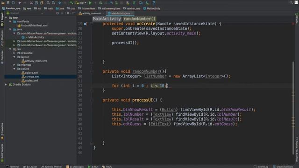Click the java breadcrumb folder

(x=60, y=8)
